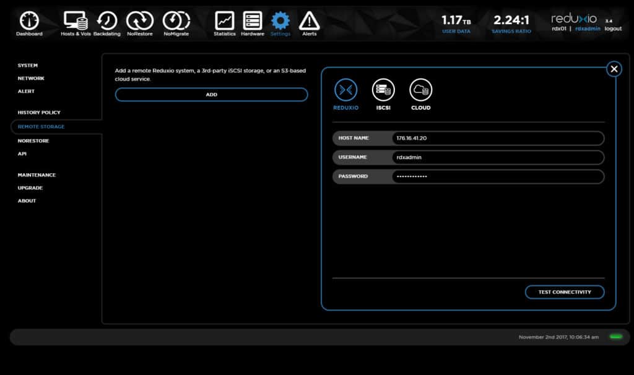
Task: Open Upgrade section in sidebar
Action: click(30, 188)
